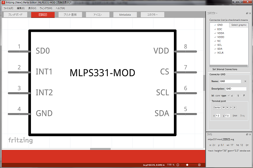Click pin 6 connector line for SCL
Screen dimensions: 253x168
[x=186, y=93]
